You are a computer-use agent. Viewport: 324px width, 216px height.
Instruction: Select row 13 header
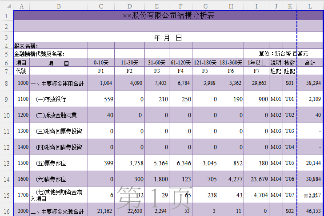[x=6, y=163]
